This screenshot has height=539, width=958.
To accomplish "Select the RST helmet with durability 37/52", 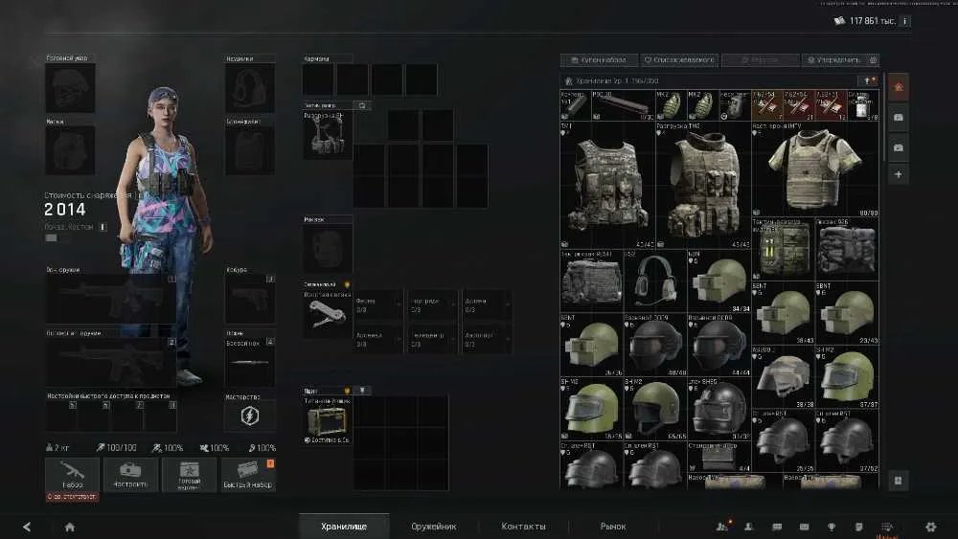I will [848, 440].
